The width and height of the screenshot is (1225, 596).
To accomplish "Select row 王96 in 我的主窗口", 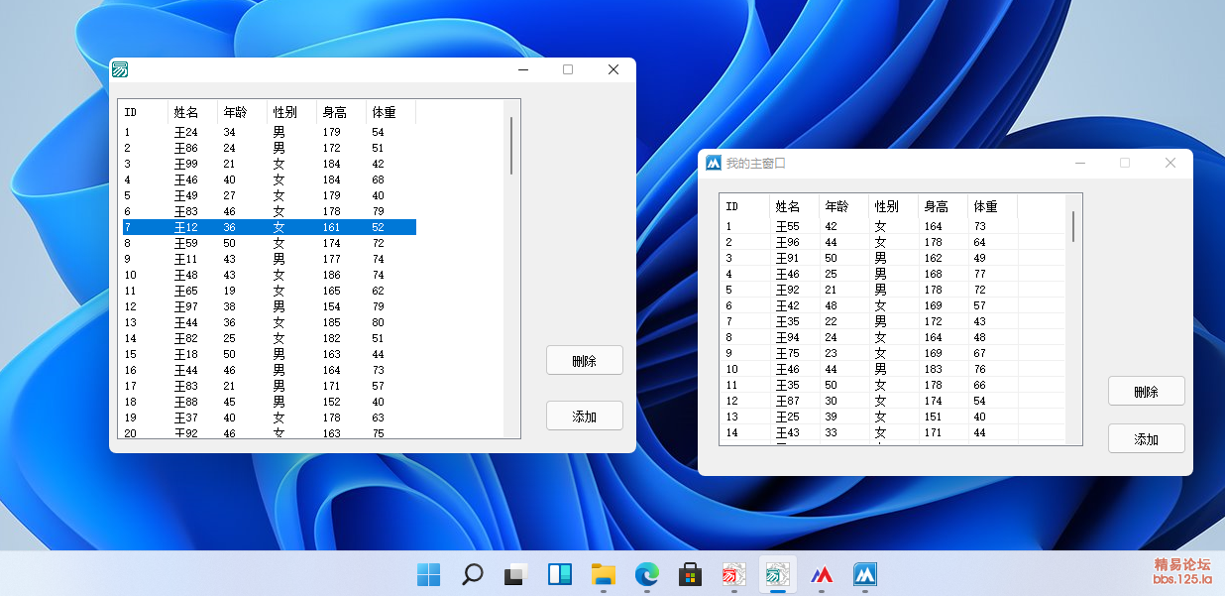I will click(x=869, y=242).
